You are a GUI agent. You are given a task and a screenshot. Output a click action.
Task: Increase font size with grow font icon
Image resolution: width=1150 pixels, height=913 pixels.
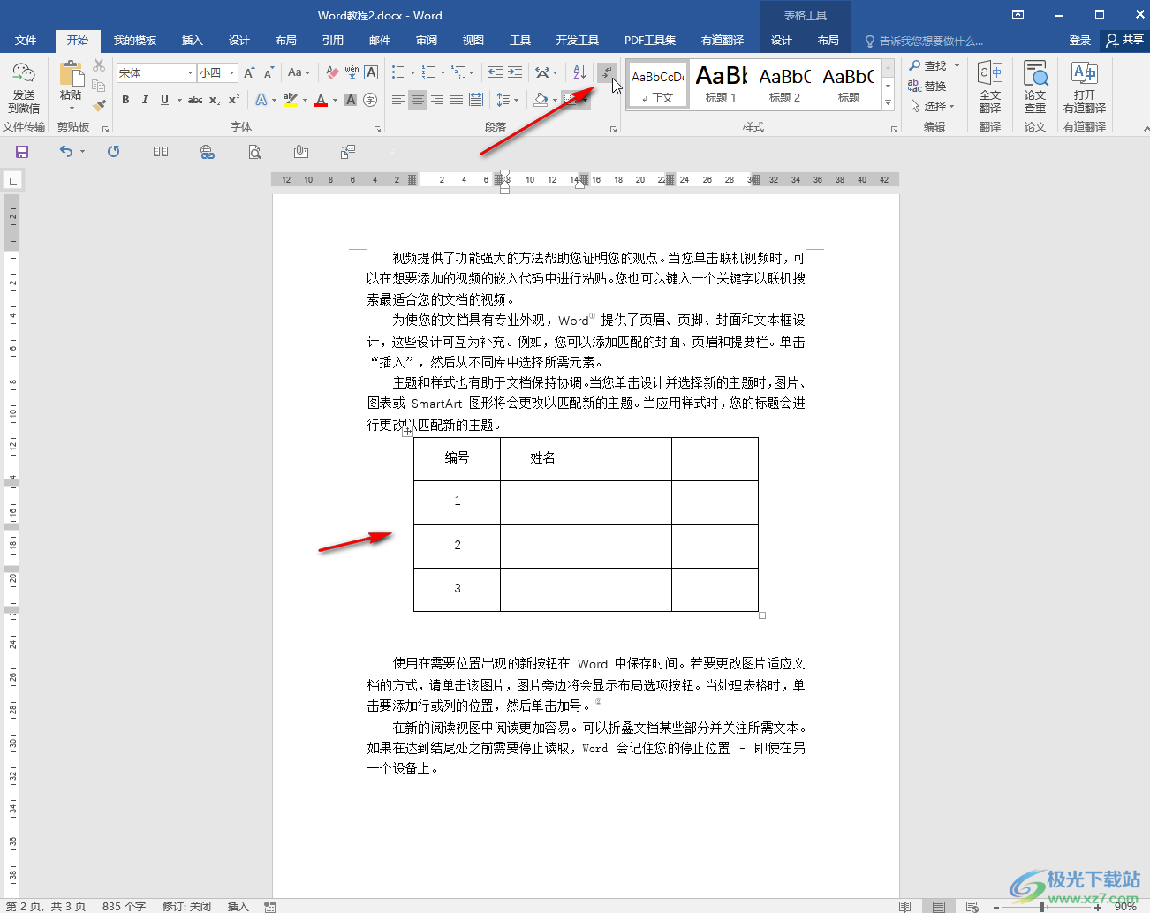point(249,72)
